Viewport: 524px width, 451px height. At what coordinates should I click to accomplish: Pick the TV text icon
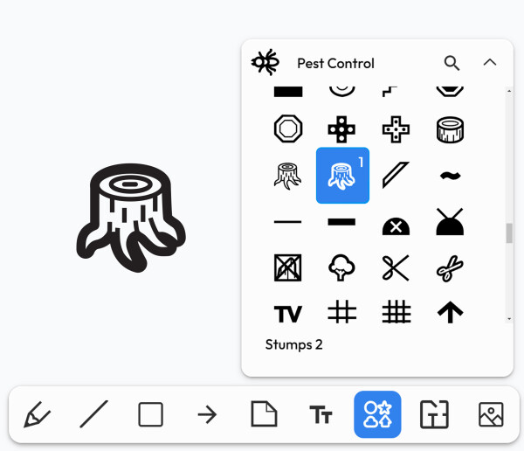287,314
